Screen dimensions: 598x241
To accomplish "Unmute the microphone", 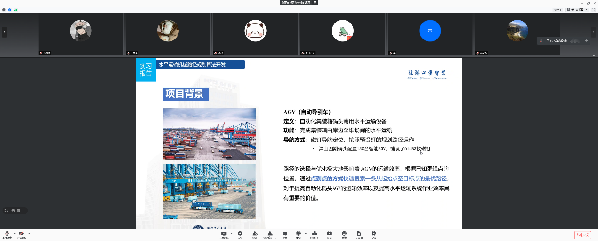I will tap(7, 233).
